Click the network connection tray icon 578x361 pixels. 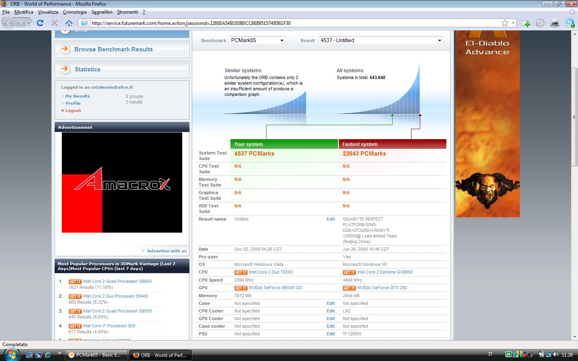(x=549, y=355)
